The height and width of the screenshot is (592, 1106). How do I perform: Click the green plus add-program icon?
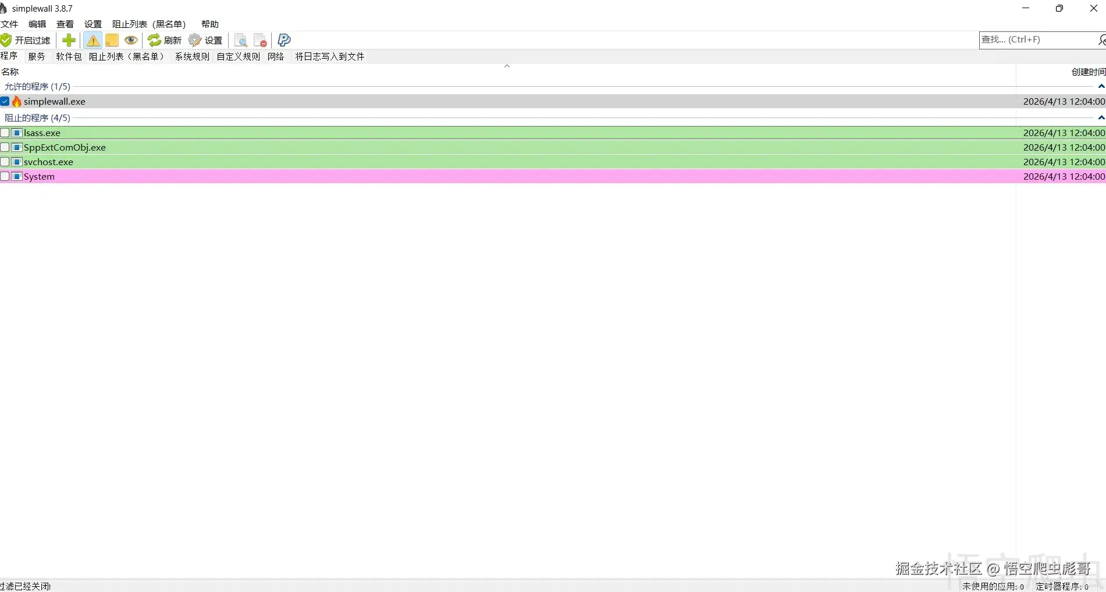click(x=69, y=40)
